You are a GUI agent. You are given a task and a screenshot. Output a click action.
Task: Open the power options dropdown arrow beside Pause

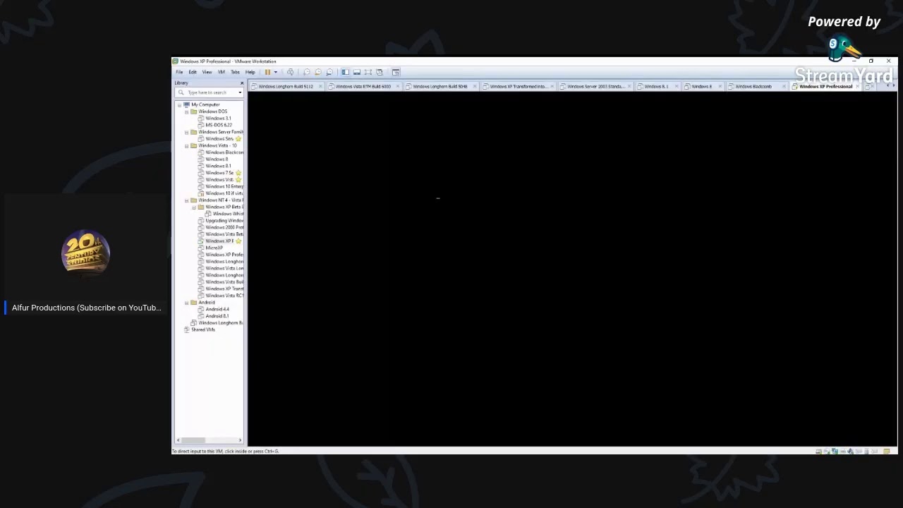(x=276, y=72)
